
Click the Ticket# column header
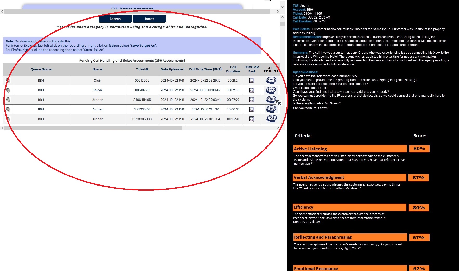142,69
